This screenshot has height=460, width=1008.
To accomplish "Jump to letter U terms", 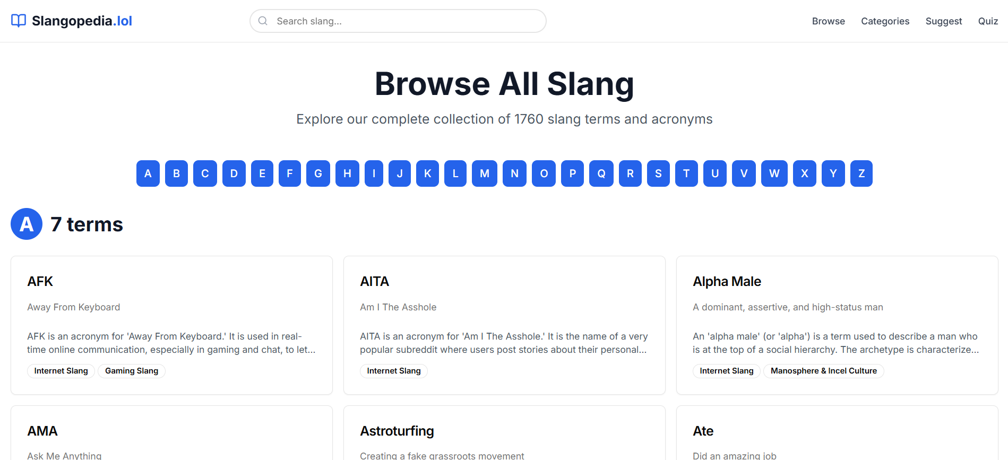I will pyautogui.click(x=715, y=173).
